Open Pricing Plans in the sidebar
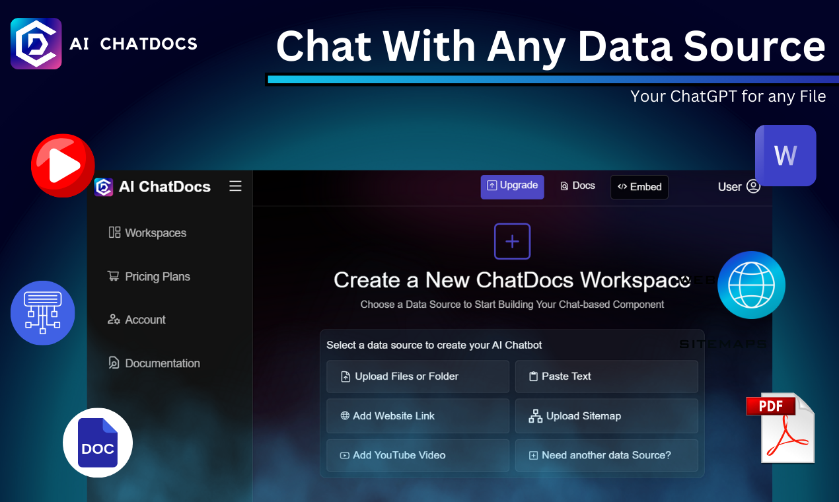This screenshot has height=502, width=839. [149, 277]
